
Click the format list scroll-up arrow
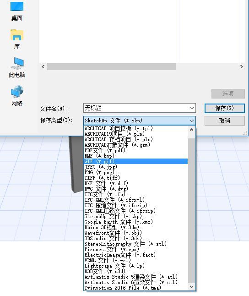click(191, 130)
